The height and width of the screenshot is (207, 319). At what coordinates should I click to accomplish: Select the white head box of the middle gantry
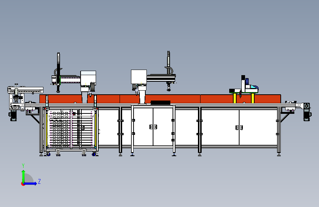[x=139, y=77]
